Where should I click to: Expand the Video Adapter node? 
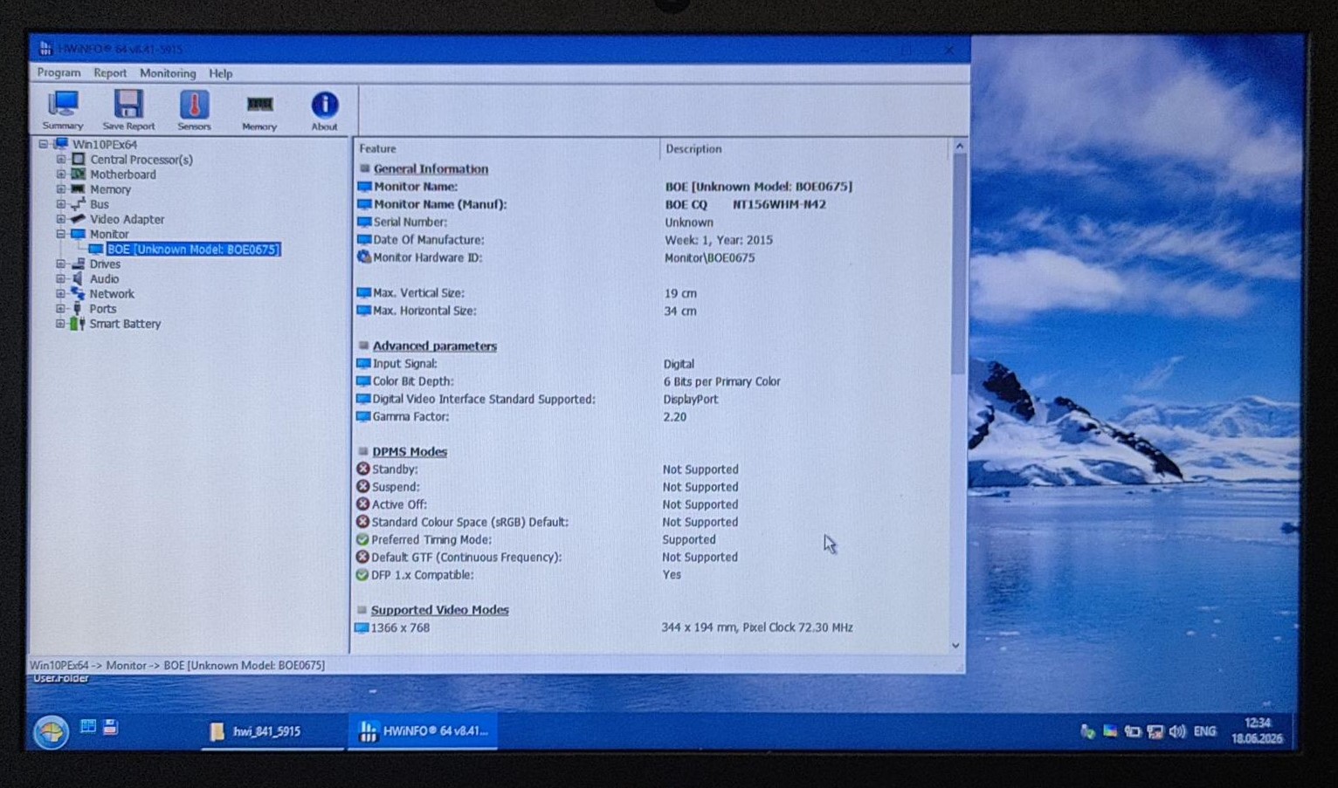pos(60,219)
